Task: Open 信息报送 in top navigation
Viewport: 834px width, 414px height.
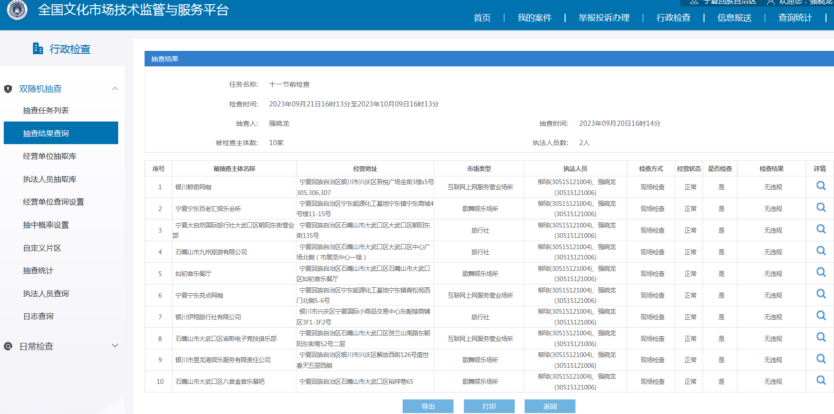Action: coord(734,18)
